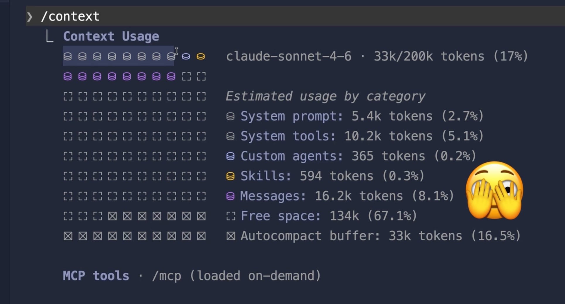The image size is (565, 304).
Task: Click the 33k/200k tokens usage text
Action: click(x=429, y=56)
